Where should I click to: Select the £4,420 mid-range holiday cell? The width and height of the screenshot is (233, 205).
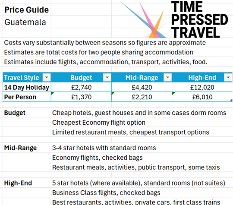pos(142,87)
